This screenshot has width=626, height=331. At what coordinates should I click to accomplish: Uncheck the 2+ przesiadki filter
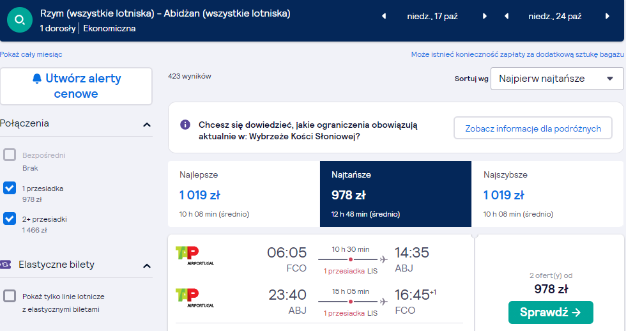(10, 219)
